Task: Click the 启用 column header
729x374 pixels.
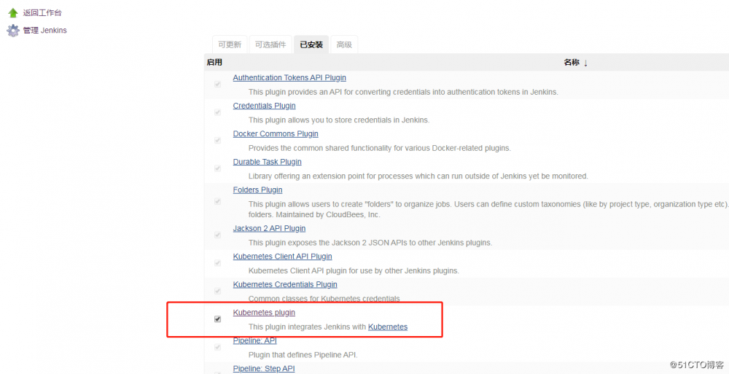Action: click(x=214, y=63)
